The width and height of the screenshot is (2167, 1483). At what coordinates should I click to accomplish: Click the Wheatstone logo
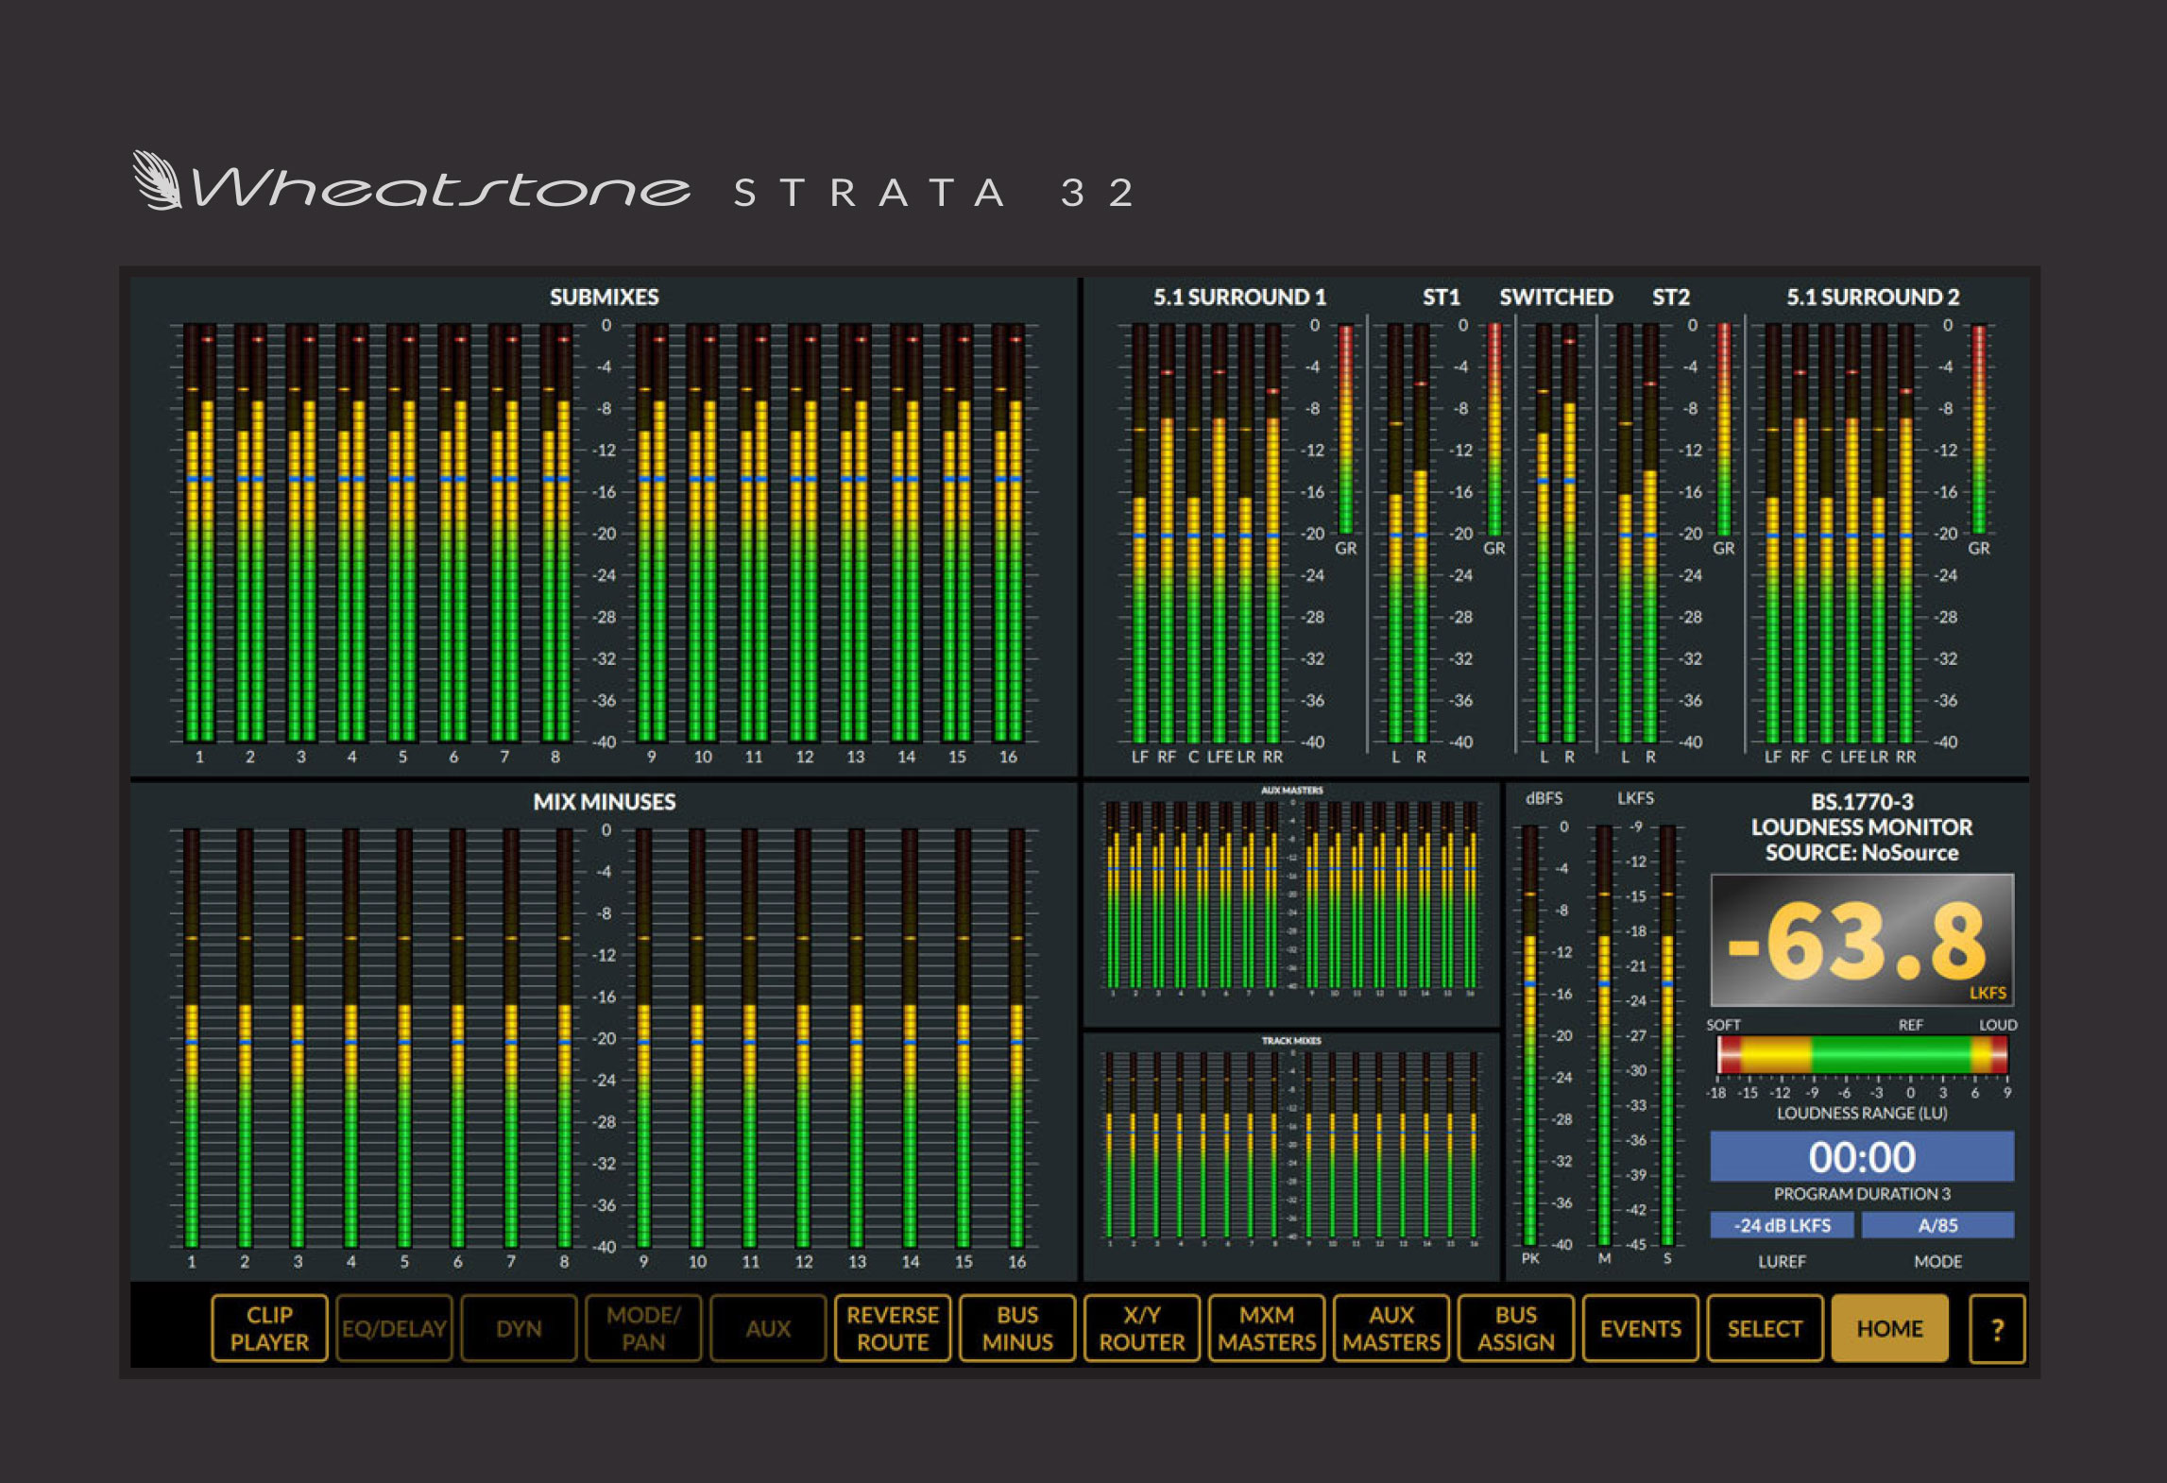412,181
